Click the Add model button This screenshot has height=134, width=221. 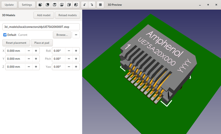pos(43,15)
